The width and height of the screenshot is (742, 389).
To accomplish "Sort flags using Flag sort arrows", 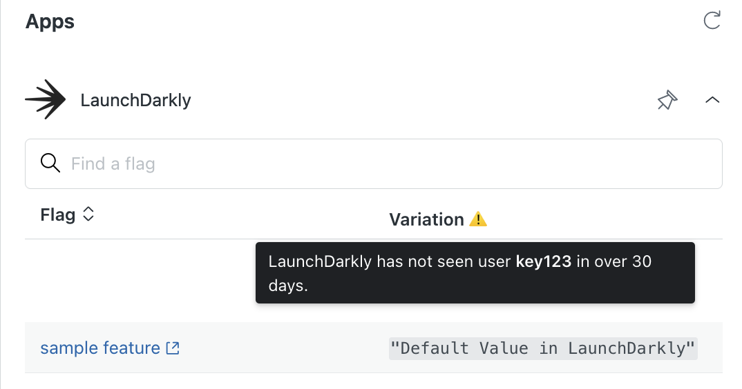I will (88, 214).
